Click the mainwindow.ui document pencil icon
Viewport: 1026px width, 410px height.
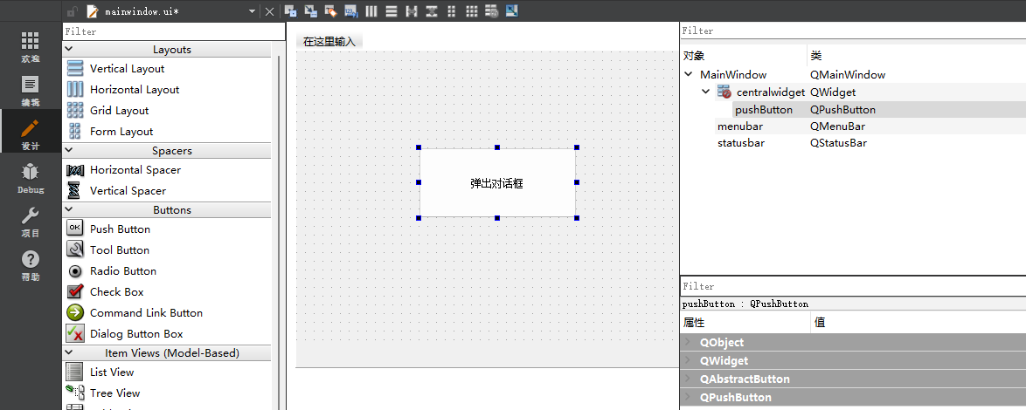(93, 11)
